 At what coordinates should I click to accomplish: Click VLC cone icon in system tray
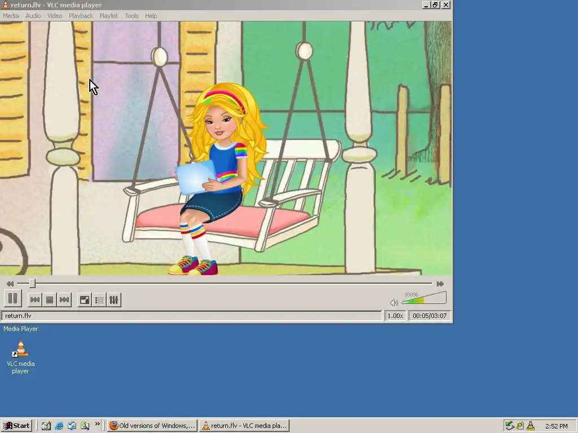pyautogui.click(x=531, y=426)
